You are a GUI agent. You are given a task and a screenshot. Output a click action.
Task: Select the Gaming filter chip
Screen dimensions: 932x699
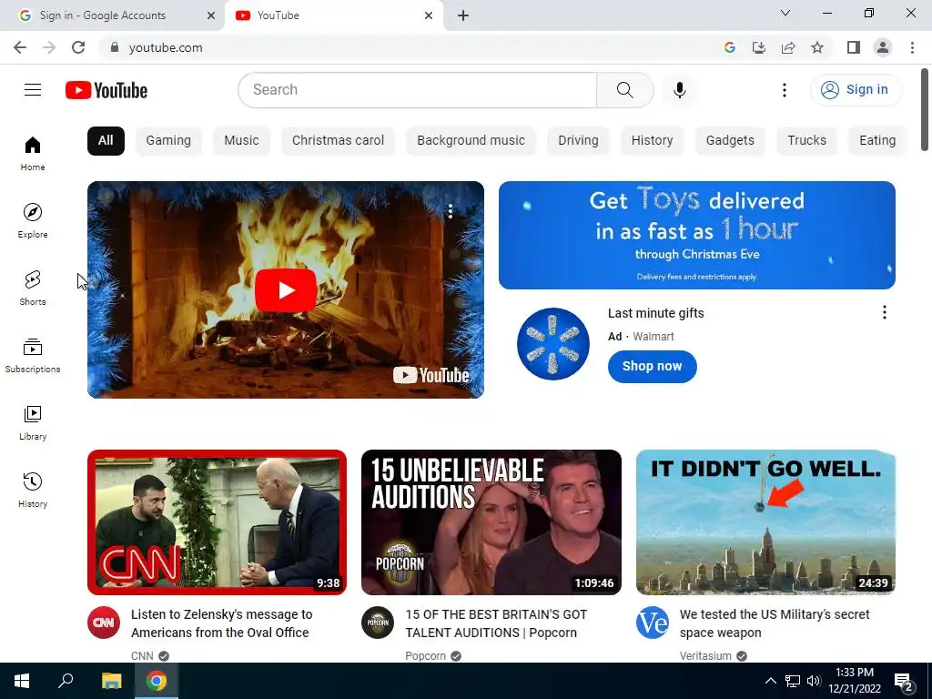pos(168,141)
